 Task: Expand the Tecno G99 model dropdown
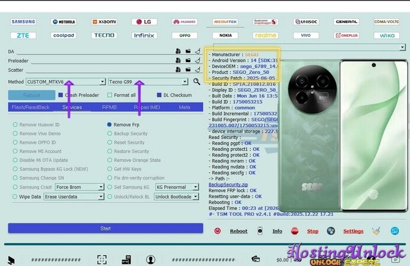point(148,82)
